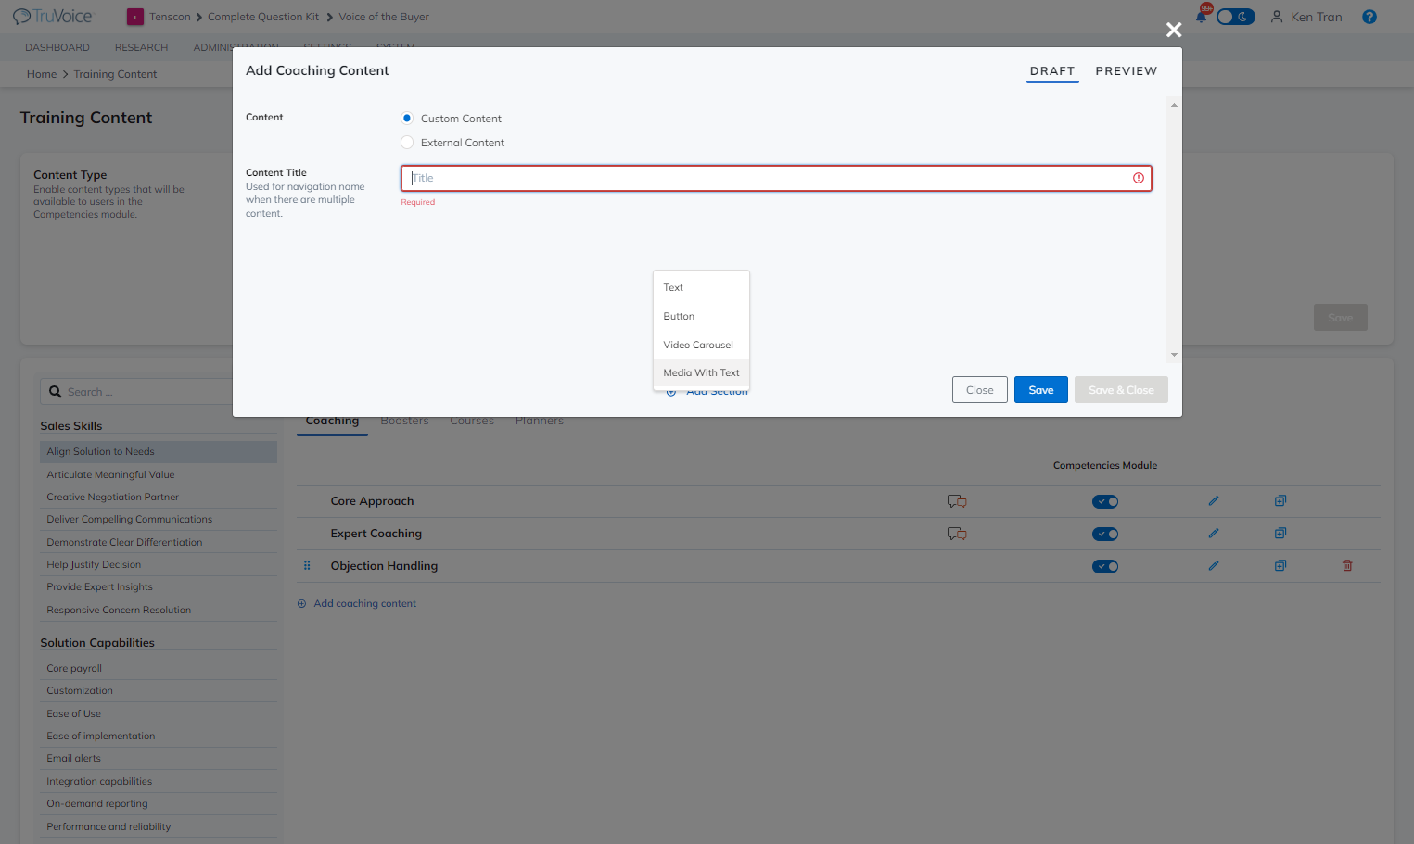Switch to the PREVIEW tab
Screen dimensions: 1414x844
(x=1127, y=71)
